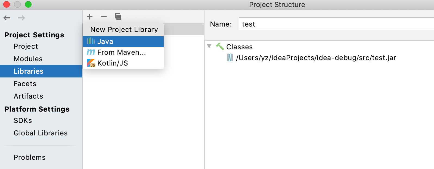Click the Classes hammer icon

tap(220, 47)
